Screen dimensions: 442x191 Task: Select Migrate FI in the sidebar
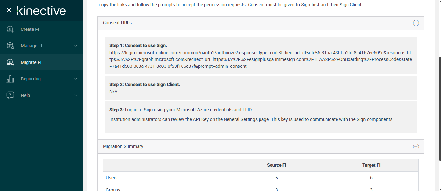tap(31, 62)
